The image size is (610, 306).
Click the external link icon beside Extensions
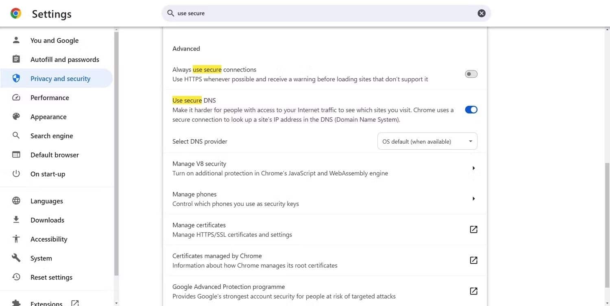point(75,303)
